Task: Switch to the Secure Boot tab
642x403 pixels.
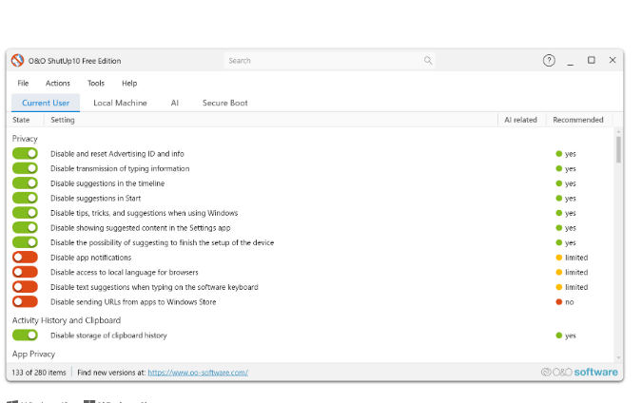Action: [x=224, y=103]
